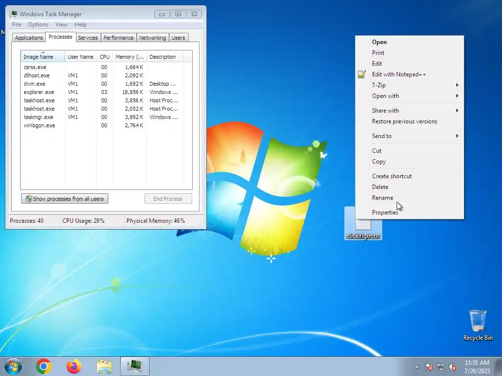Select the clickiflgbt.txt desktop file
The image size is (502, 376).
(x=363, y=229)
